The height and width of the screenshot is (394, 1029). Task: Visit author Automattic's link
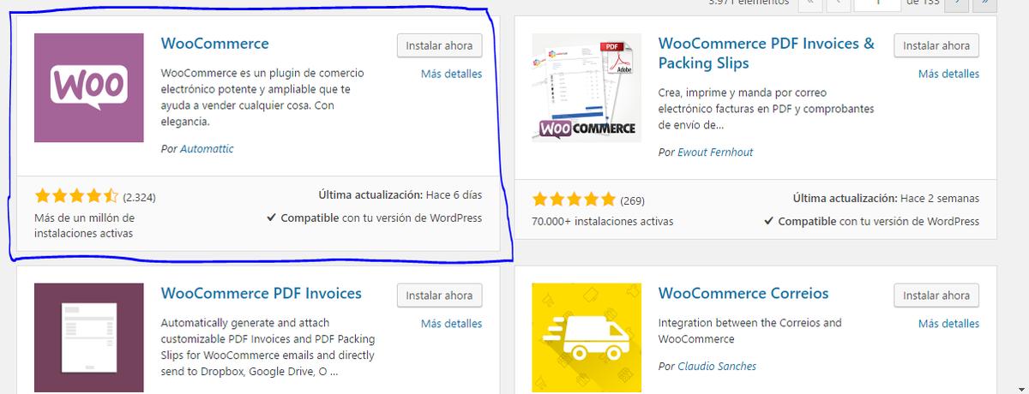[x=207, y=149]
